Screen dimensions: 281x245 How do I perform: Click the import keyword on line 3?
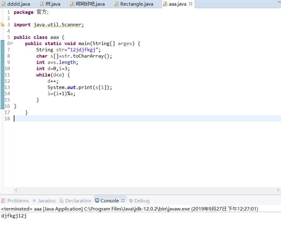22,24
